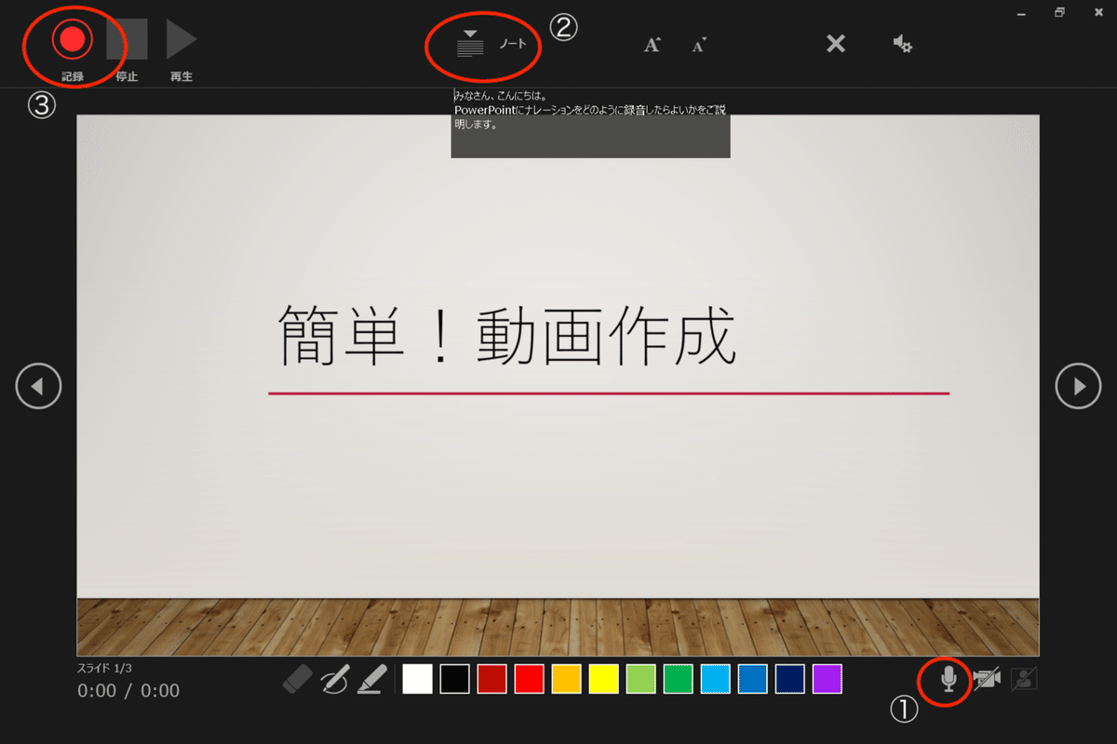Toggle the microphone on or off
1117x744 pixels.
[949, 680]
